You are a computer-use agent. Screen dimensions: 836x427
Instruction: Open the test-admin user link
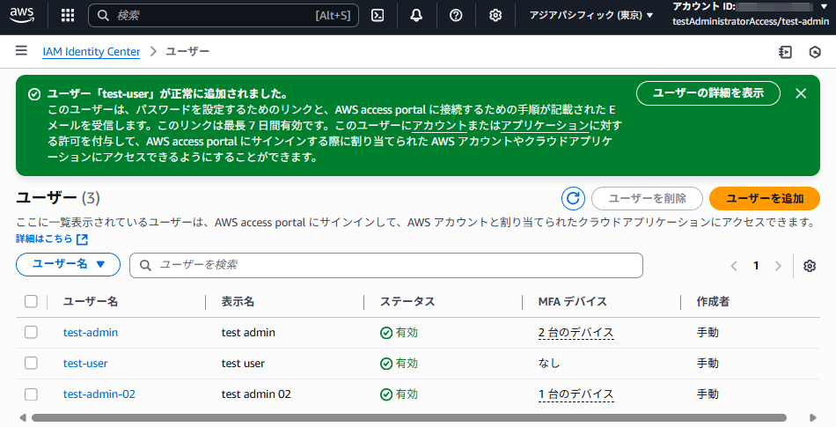click(x=91, y=332)
